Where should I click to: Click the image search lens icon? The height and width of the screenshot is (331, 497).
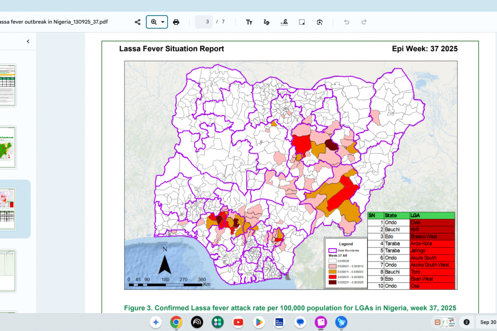click(x=319, y=22)
